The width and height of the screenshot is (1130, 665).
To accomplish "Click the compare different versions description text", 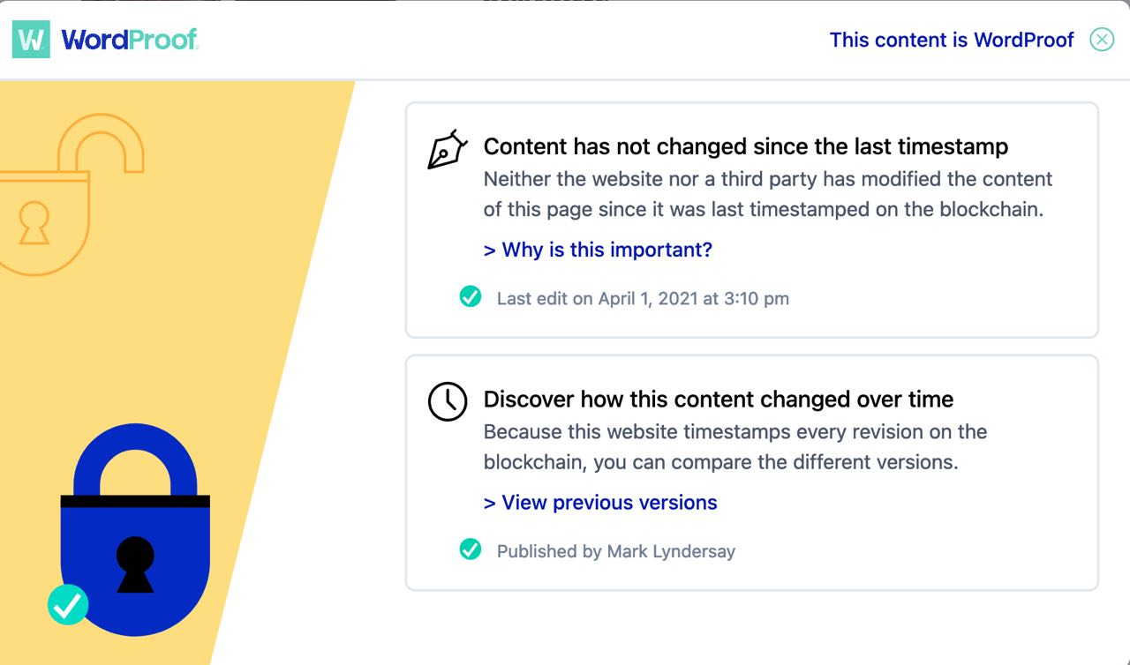I will 734,447.
